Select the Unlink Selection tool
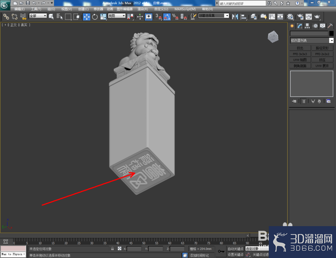Viewport: 336px width, 258px height. 14,16
